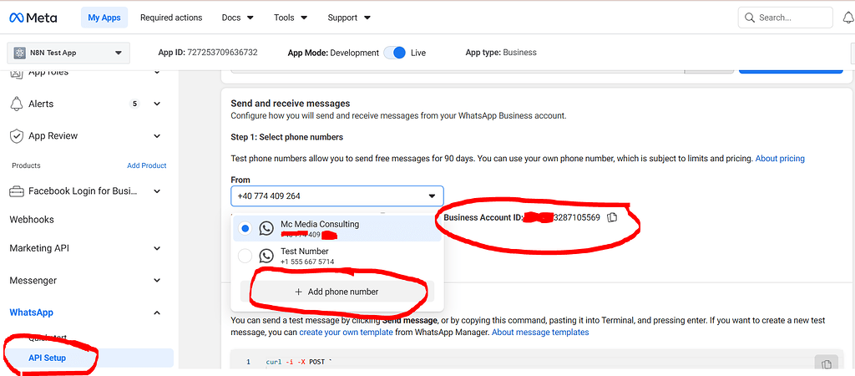This screenshot has width=855, height=376.
Task: Open the From phone number dropdown
Action: (x=337, y=196)
